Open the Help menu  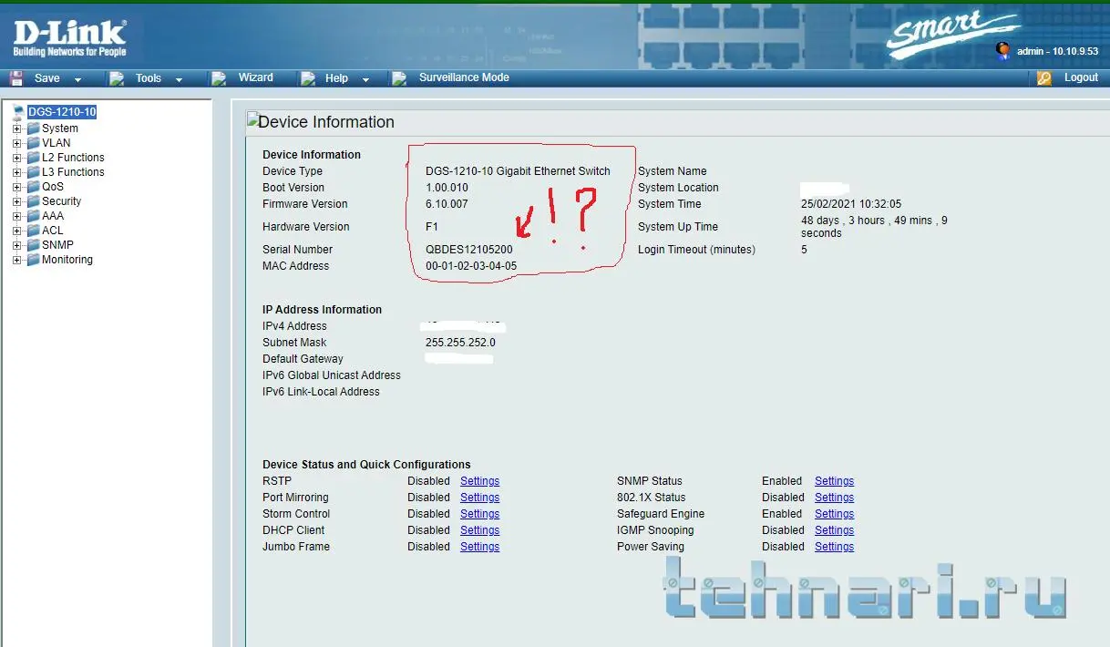click(x=336, y=78)
